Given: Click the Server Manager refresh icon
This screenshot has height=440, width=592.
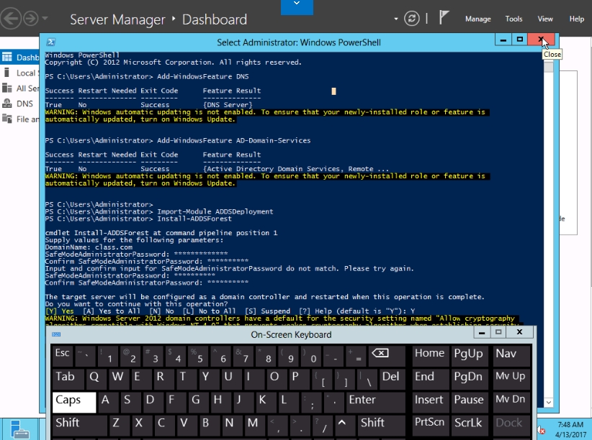Looking at the screenshot, I should point(412,19).
